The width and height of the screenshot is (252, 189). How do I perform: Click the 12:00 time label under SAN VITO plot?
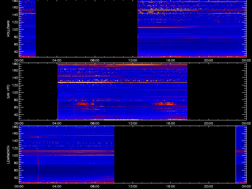133,123
